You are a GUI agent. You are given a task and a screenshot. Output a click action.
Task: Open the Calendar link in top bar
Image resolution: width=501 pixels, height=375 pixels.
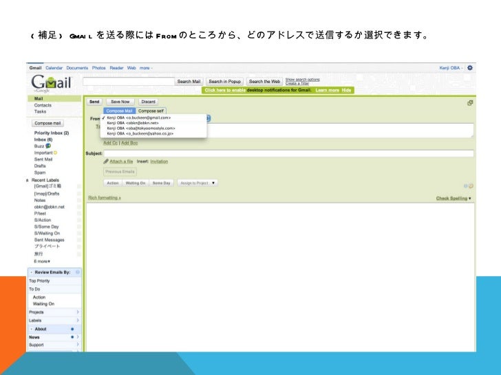coord(54,68)
